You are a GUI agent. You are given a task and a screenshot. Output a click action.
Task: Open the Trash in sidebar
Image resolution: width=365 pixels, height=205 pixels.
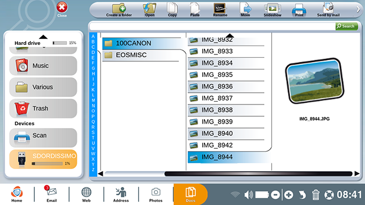(43, 108)
